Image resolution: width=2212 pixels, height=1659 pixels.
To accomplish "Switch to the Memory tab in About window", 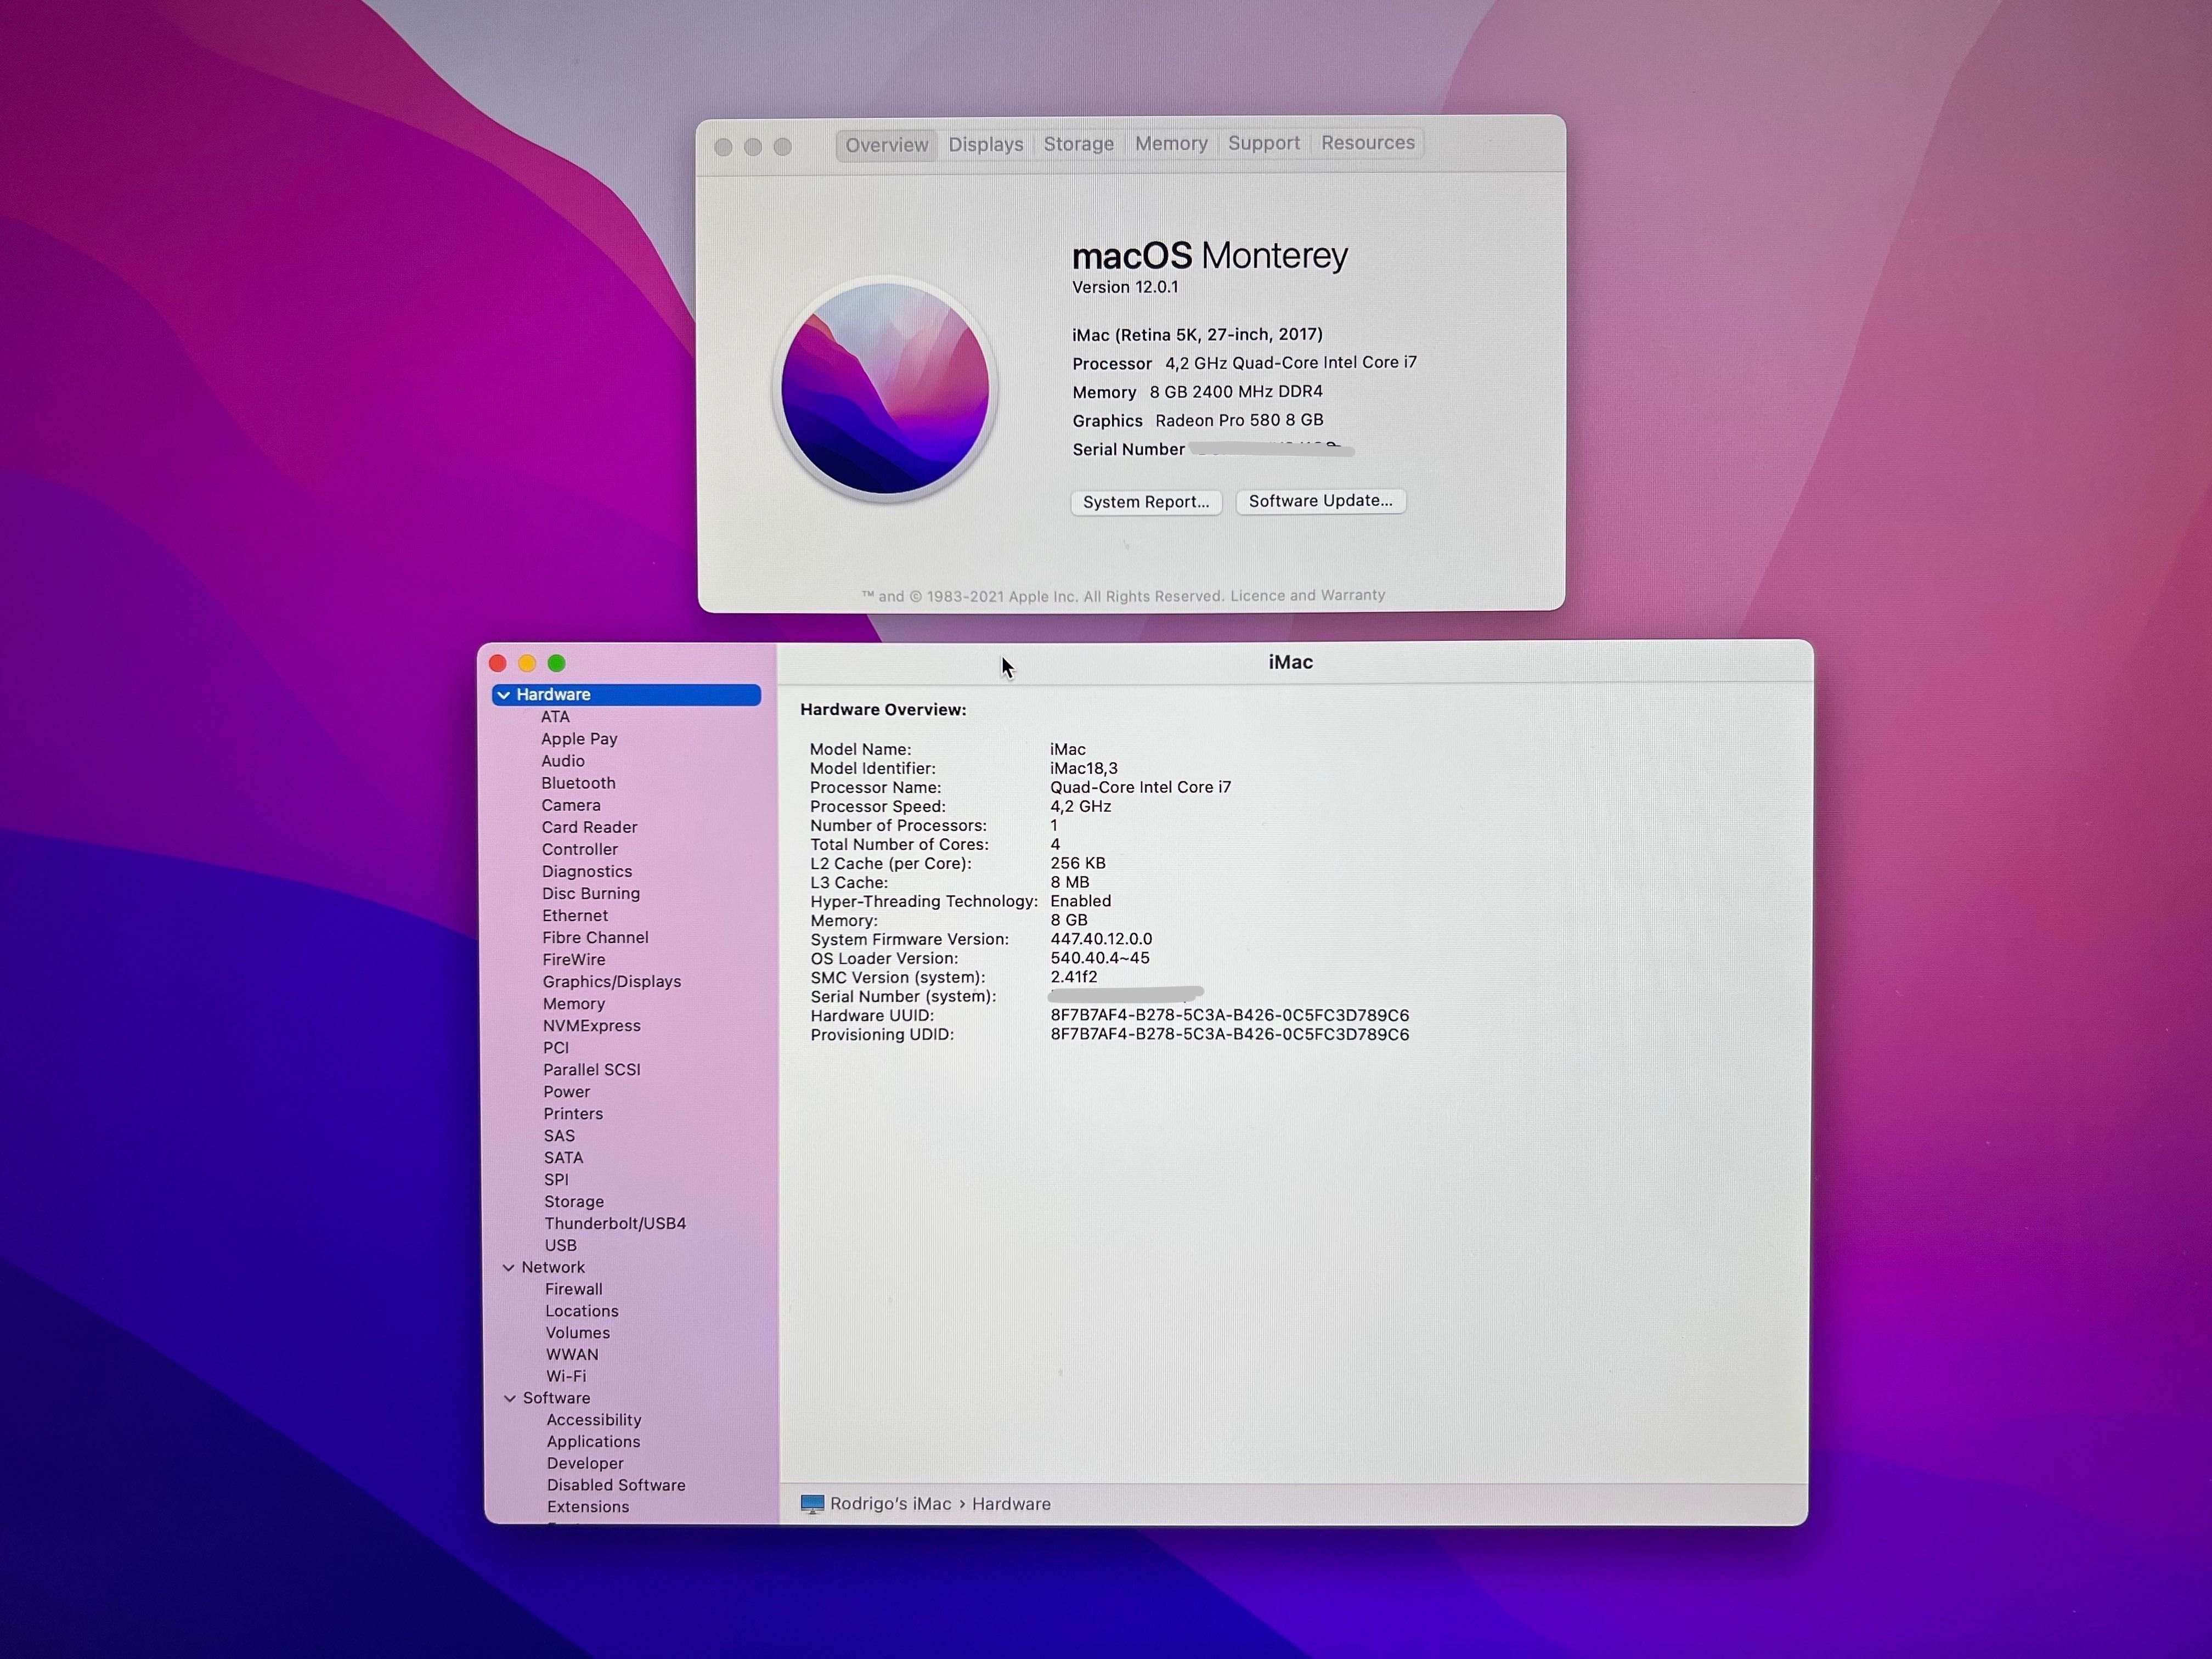I will (x=1171, y=143).
